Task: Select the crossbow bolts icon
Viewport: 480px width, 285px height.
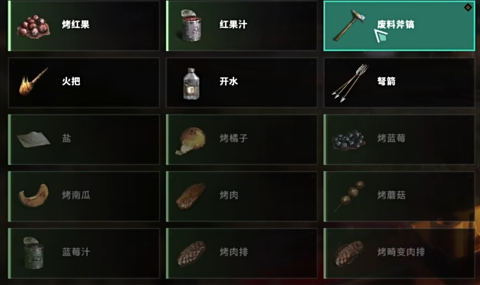Action: pos(350,83)
